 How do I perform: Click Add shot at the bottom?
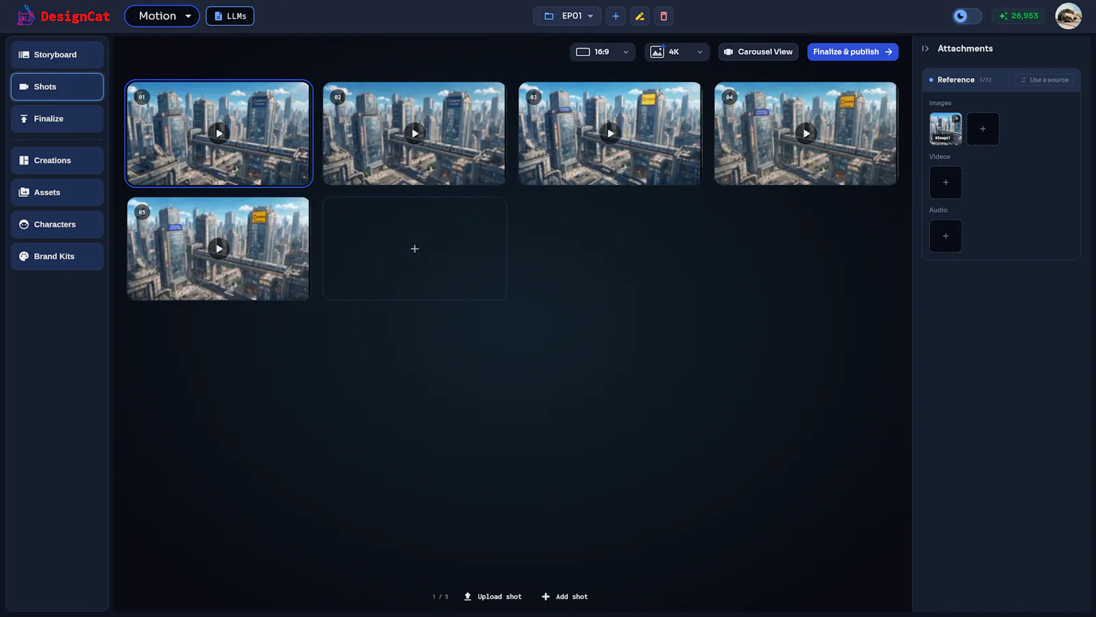pos(565,597)
